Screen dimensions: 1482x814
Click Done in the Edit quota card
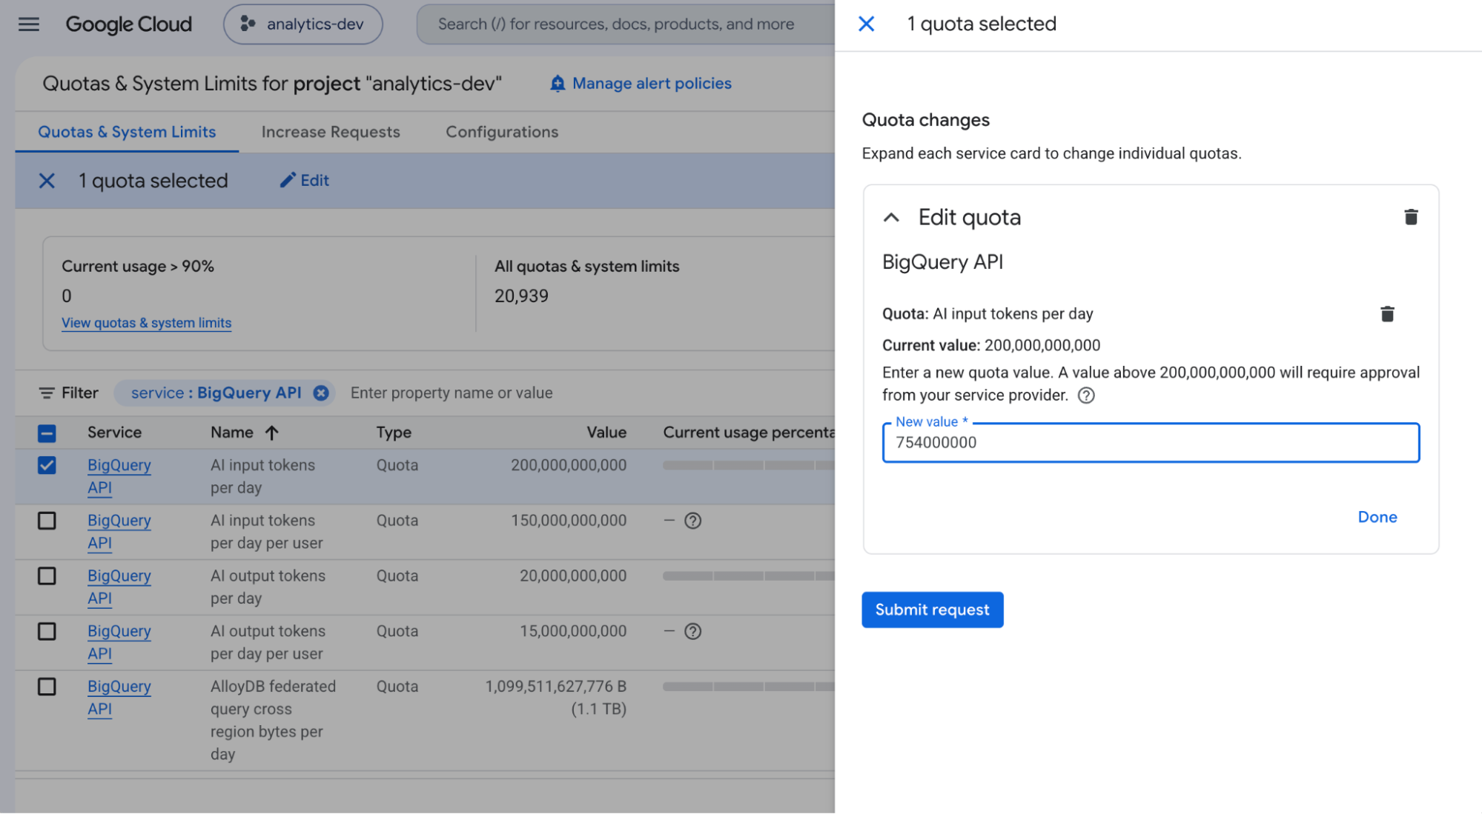click(x=1377, y=517)
